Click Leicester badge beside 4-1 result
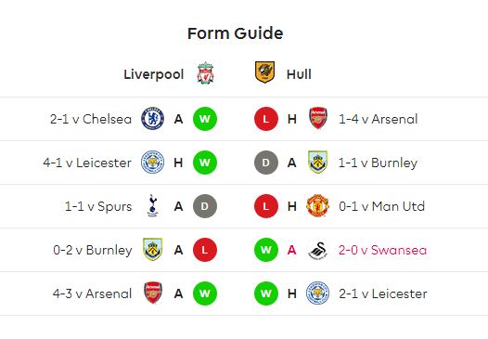 [152, 162]
